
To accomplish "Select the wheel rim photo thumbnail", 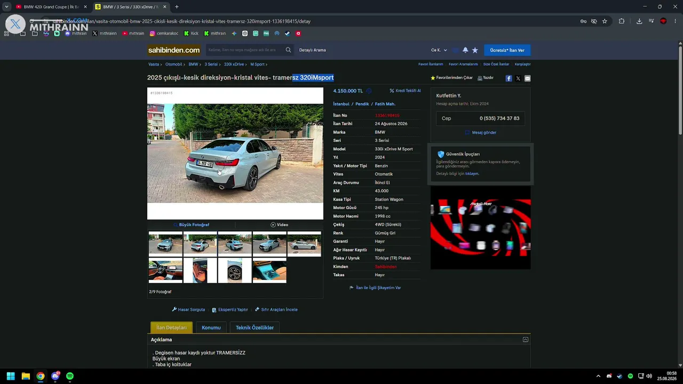I will tap(235, 270).
